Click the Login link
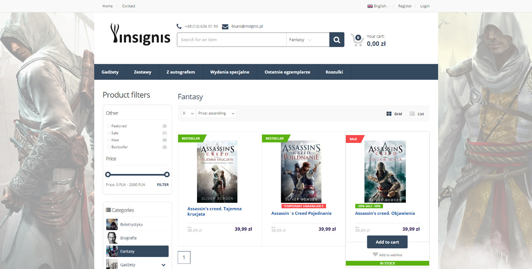532x269 pixels. coord(425,6)
